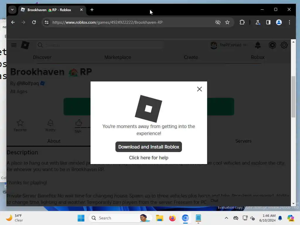Open the Notepad taskbar icon
300x225 pixels.
click(198, 218)
